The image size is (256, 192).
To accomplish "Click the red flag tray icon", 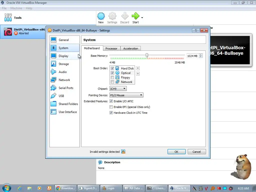I will pos(219,188).
